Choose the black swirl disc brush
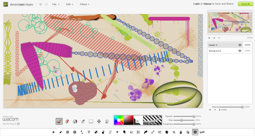 point(96,132)
